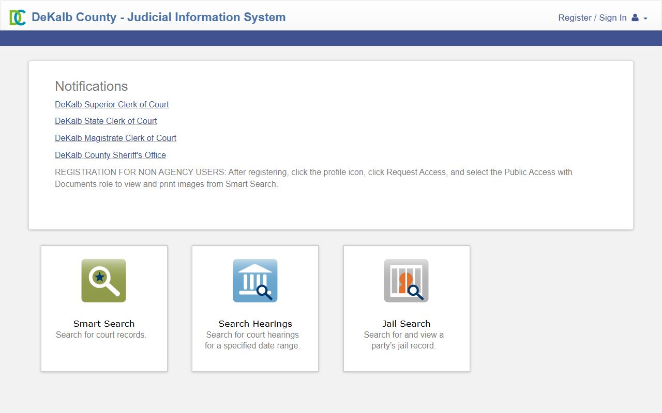
Task: Open the Smart Search magnifier icon
Action: (x=103, y=281)
